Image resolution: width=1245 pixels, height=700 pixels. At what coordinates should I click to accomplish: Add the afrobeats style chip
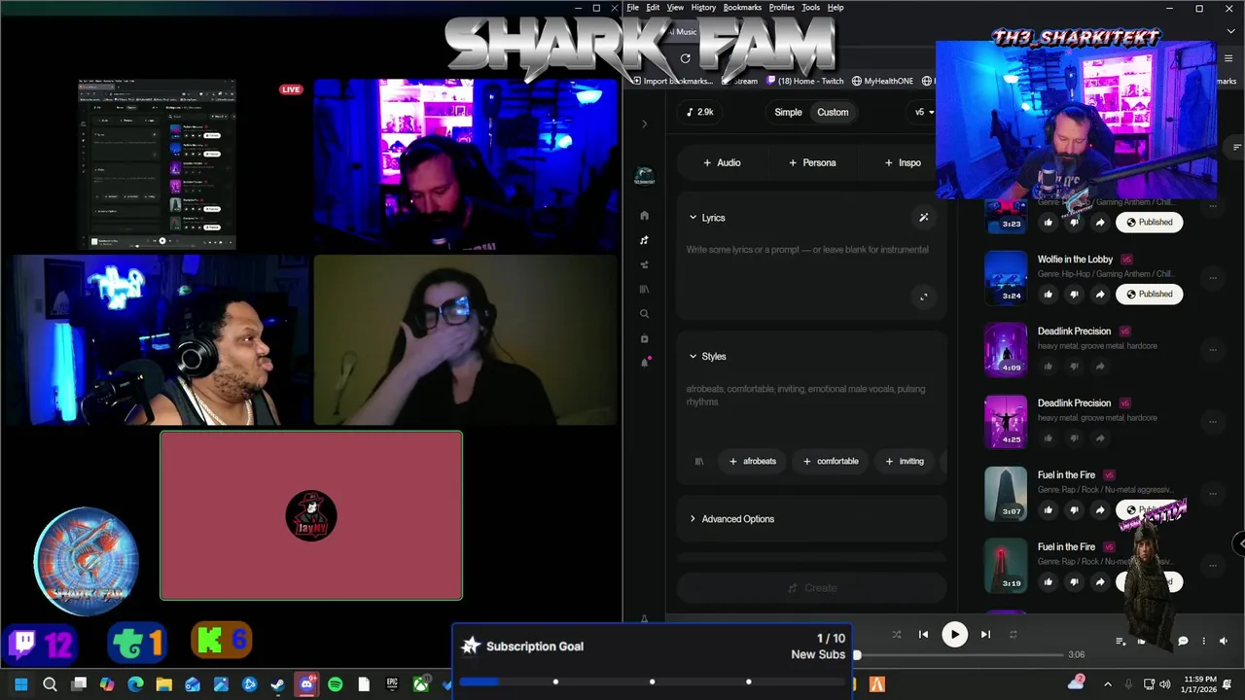753,461
